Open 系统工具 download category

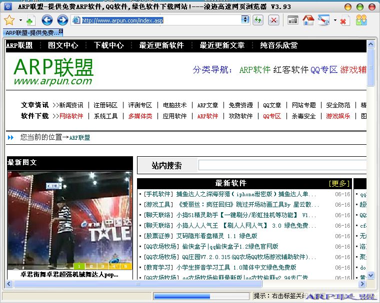click(105, 116)
